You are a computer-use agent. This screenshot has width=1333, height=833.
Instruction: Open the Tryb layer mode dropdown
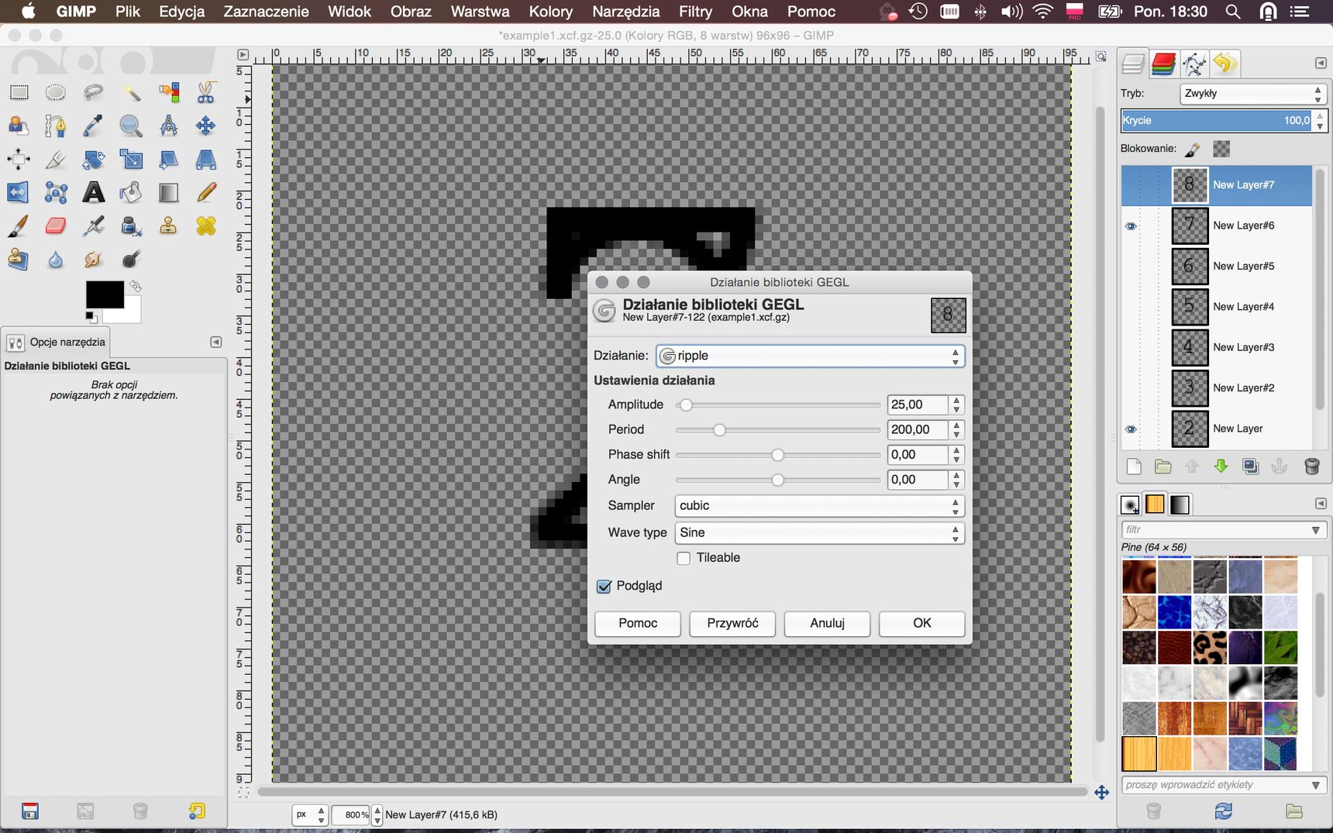[1252, 94]
